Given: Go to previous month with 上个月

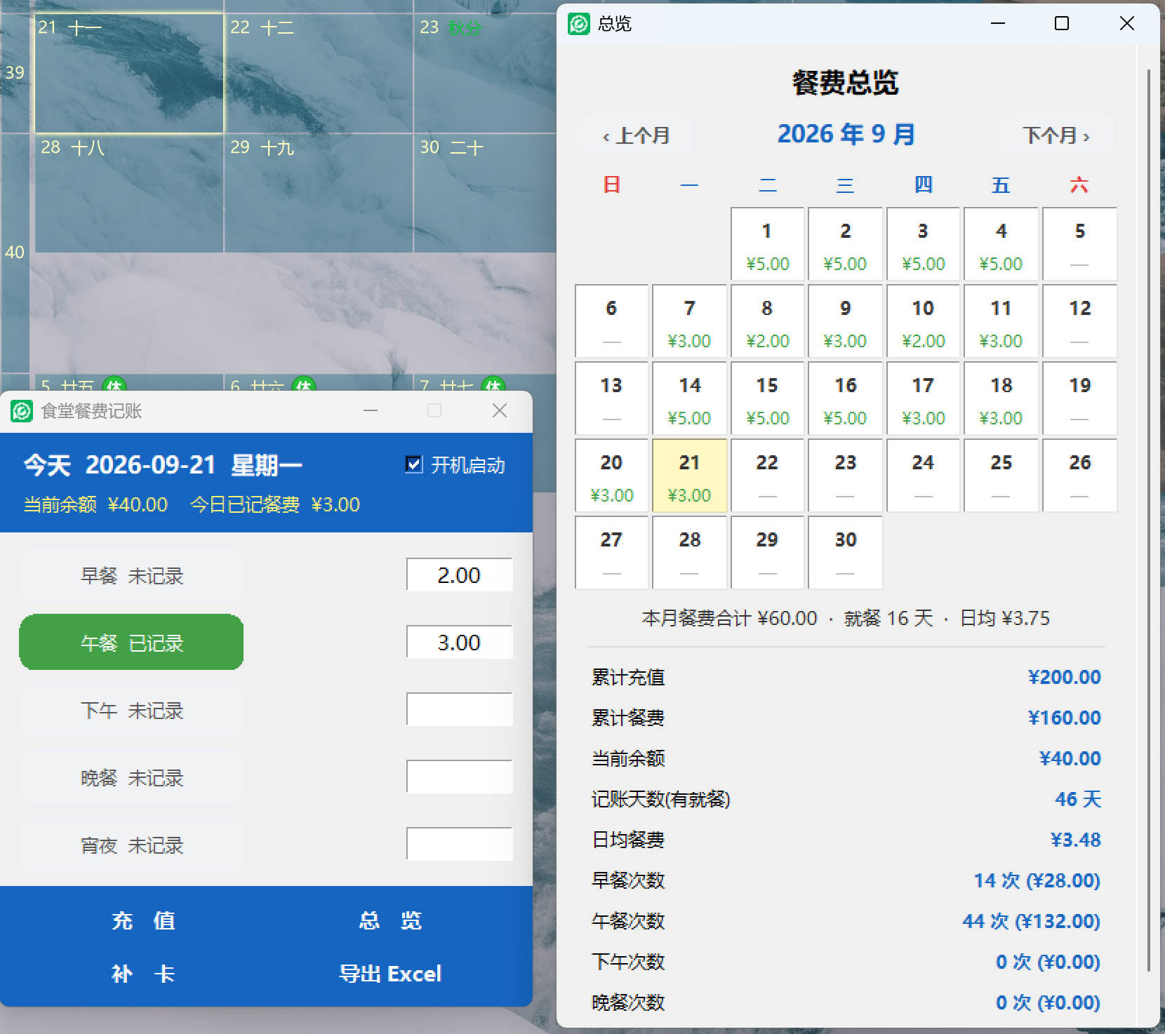Looking at the screenshot, I should point(636,135).
